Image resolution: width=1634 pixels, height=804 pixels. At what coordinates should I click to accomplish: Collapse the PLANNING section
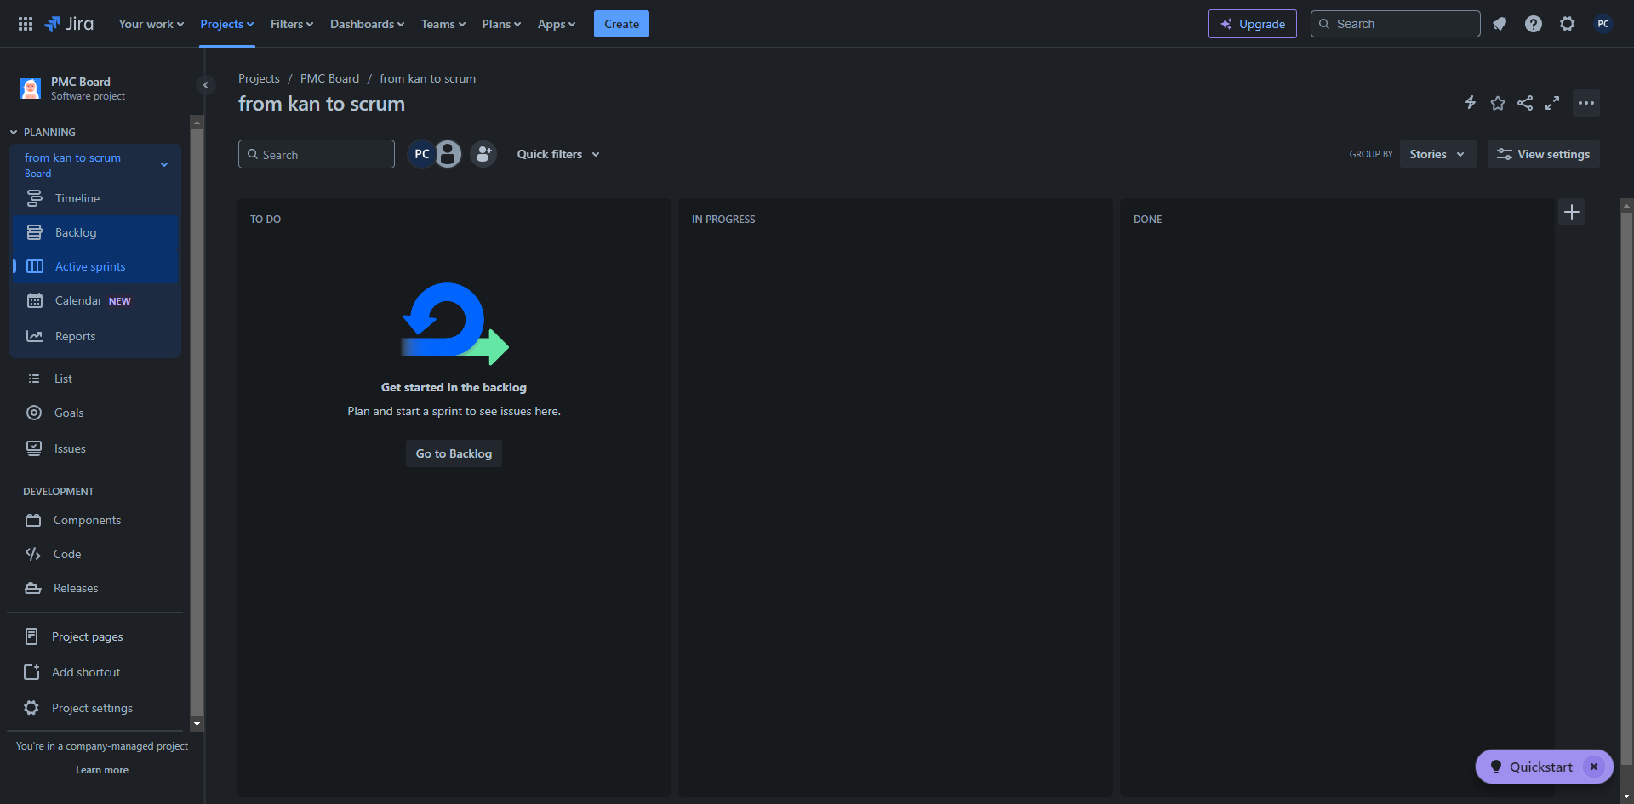point(14,133)
